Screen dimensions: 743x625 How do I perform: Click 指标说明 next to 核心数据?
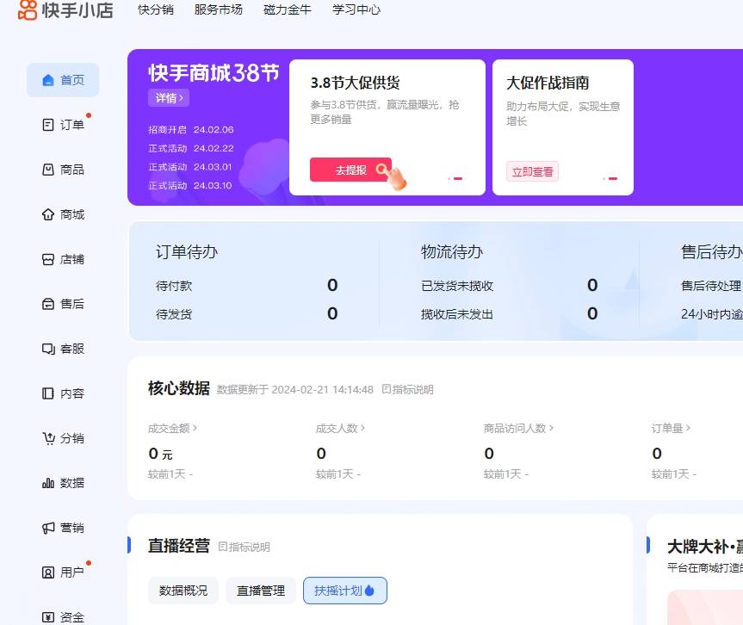[407, 389]
